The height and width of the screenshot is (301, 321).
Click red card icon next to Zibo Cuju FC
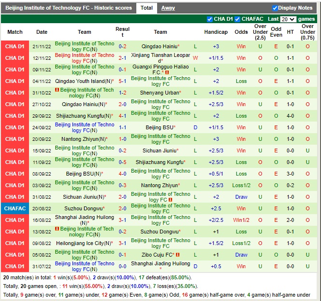click(177, 255)
